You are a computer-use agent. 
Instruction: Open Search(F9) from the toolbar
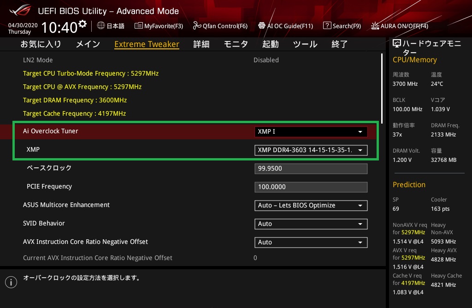click(342, 26)
